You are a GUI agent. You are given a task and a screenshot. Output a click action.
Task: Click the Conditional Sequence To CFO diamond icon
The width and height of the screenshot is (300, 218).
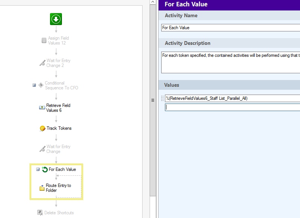[41, 85]
